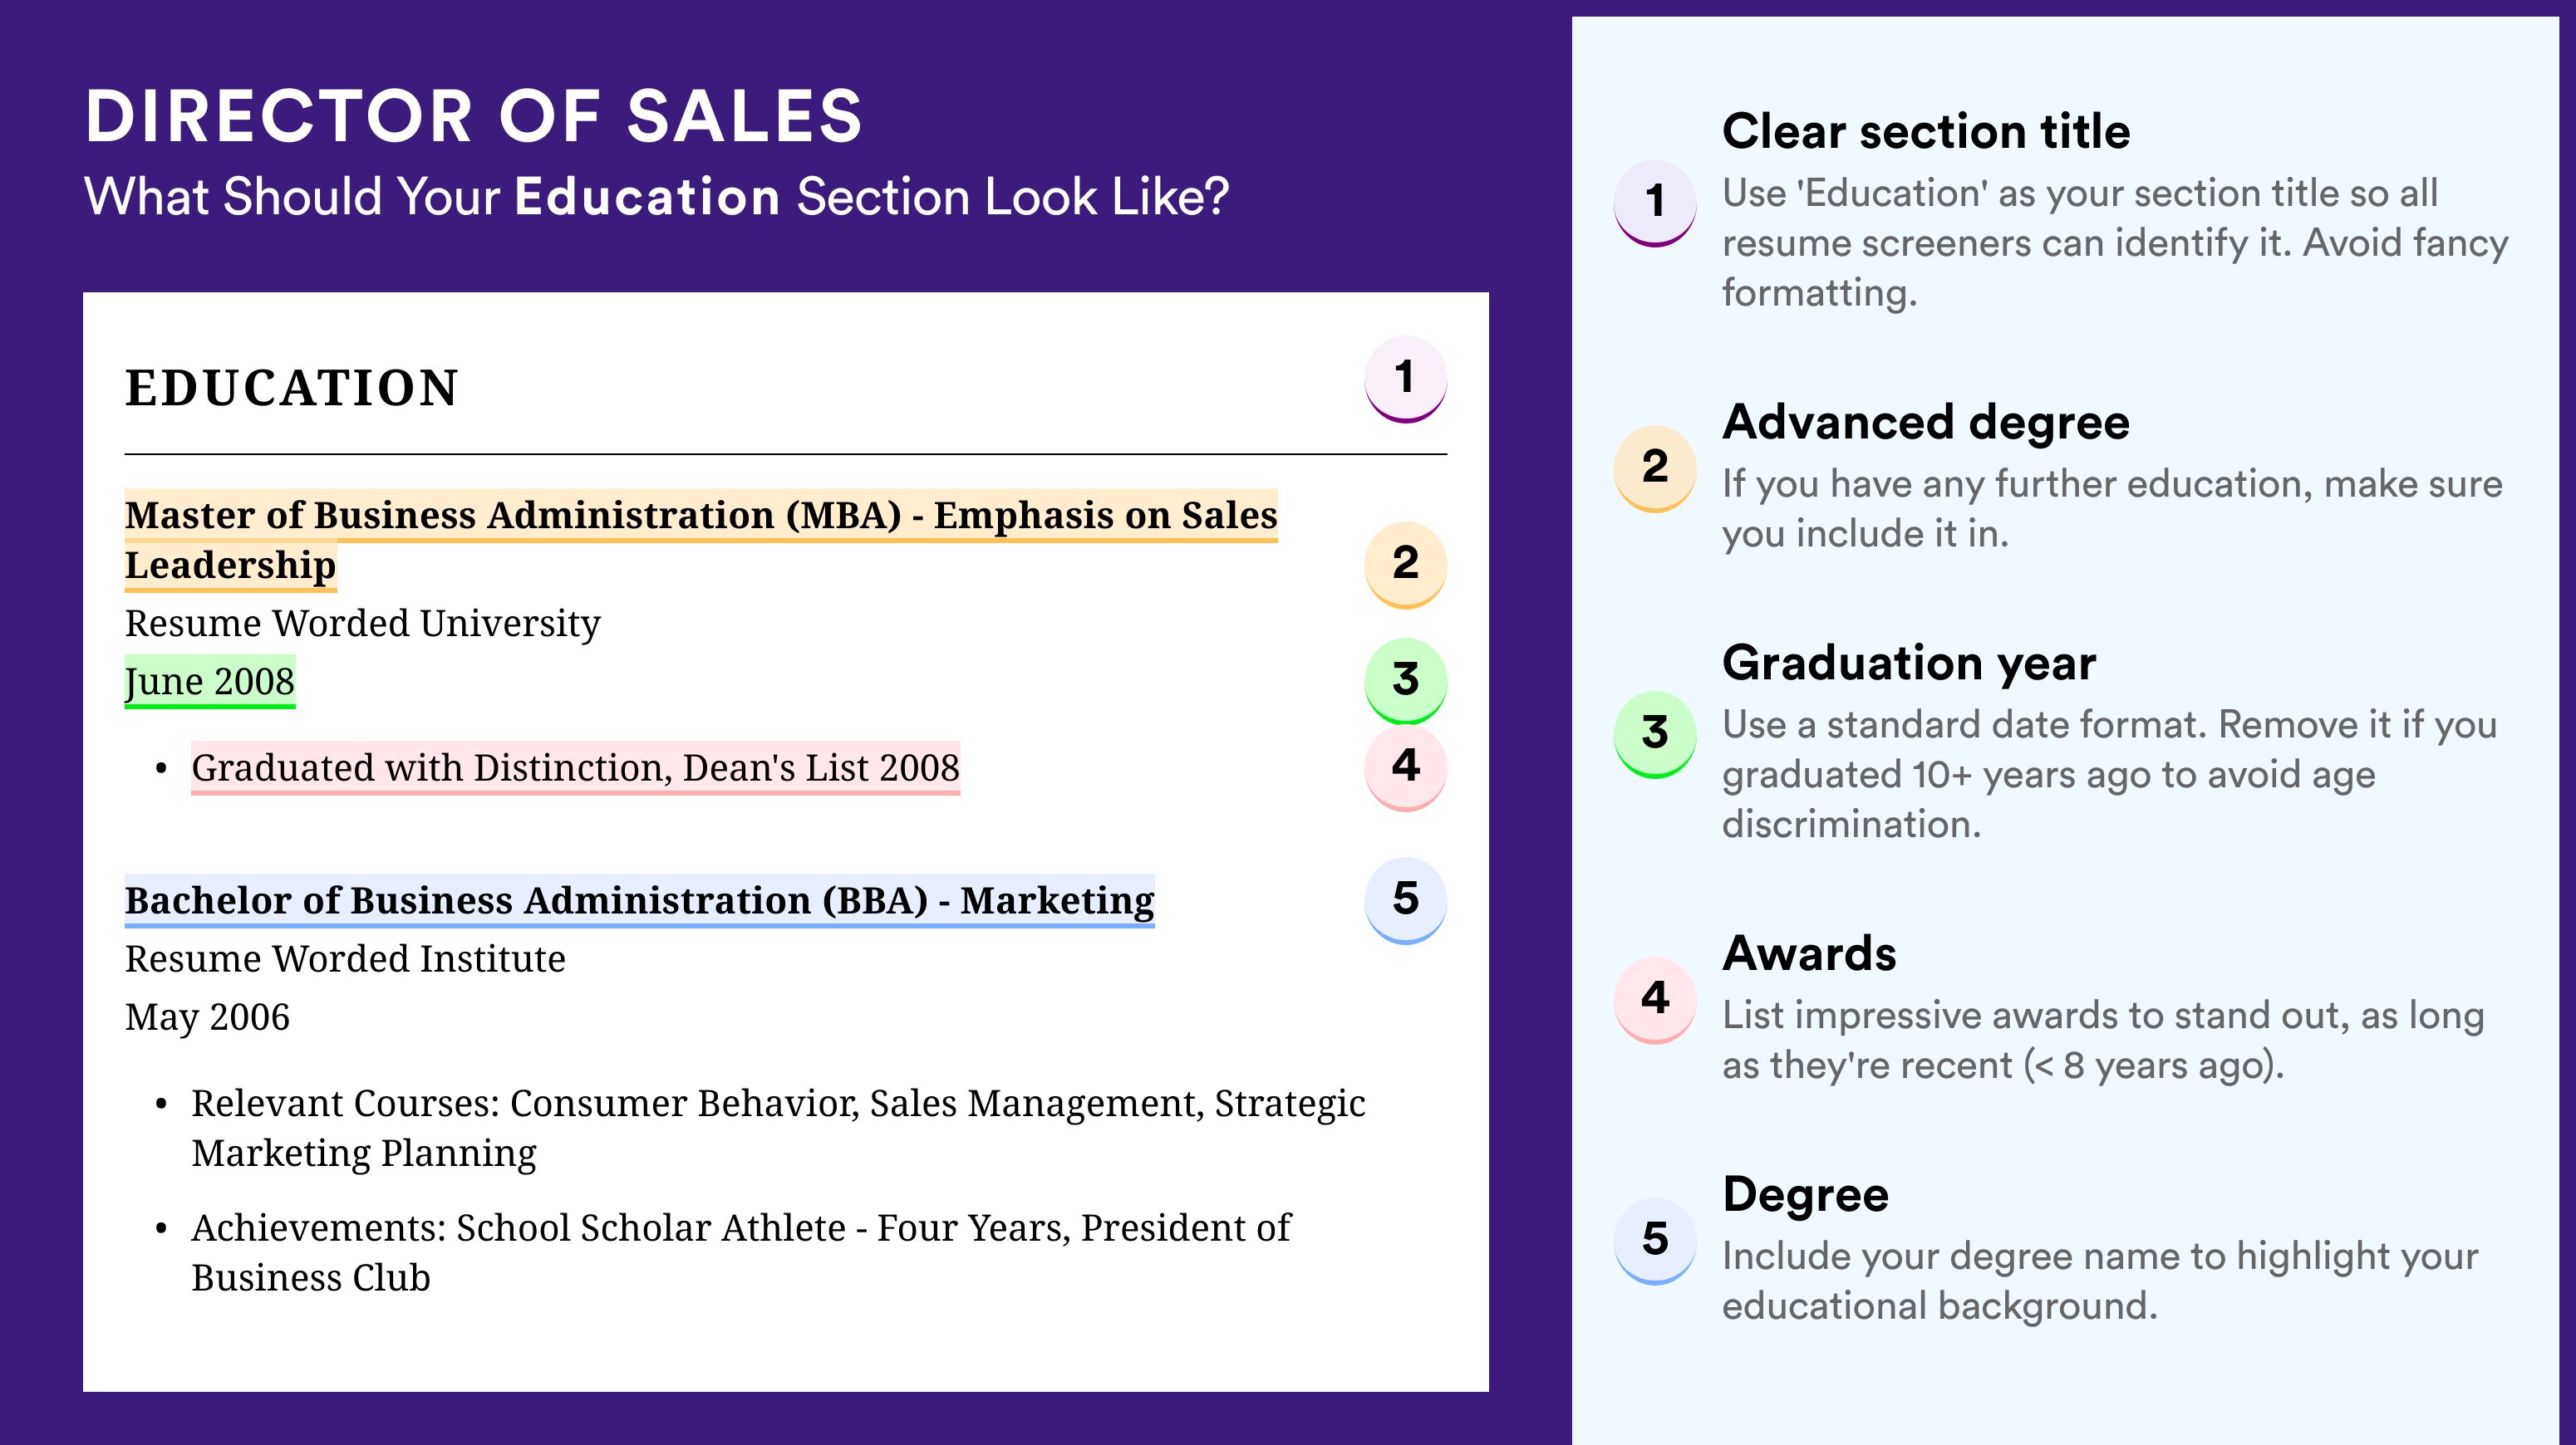
Task: Click badge 5 beside 'Degree' heading
Action: pyautogui.click(x=1655, y=1242)
